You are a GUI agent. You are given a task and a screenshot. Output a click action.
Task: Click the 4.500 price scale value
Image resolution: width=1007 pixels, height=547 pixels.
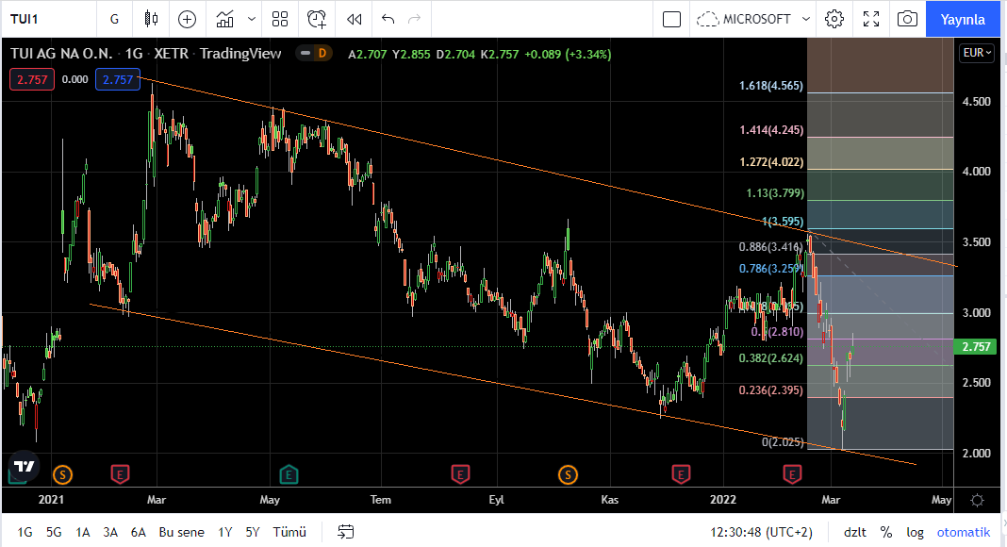pos(976,102)
